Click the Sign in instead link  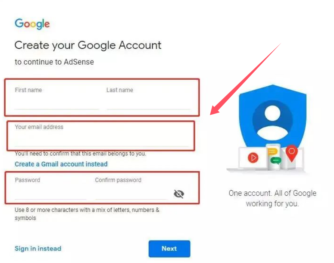coord(38,248)
